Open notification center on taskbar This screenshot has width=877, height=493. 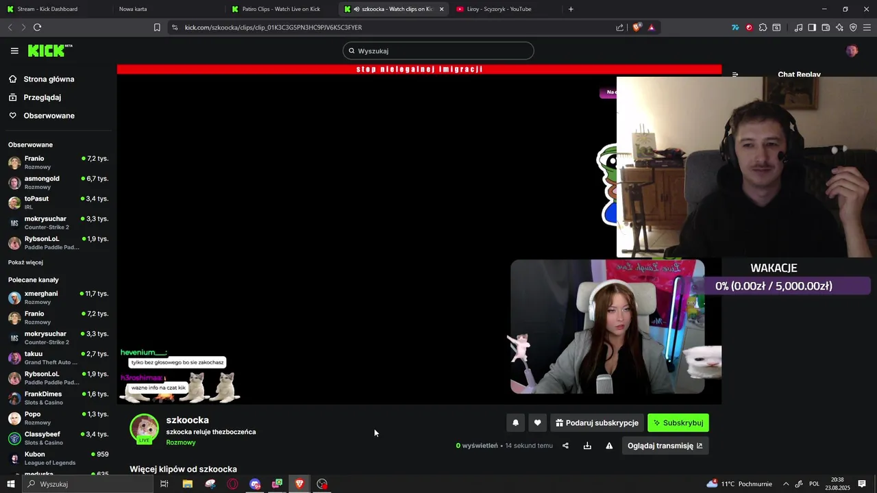862,484
